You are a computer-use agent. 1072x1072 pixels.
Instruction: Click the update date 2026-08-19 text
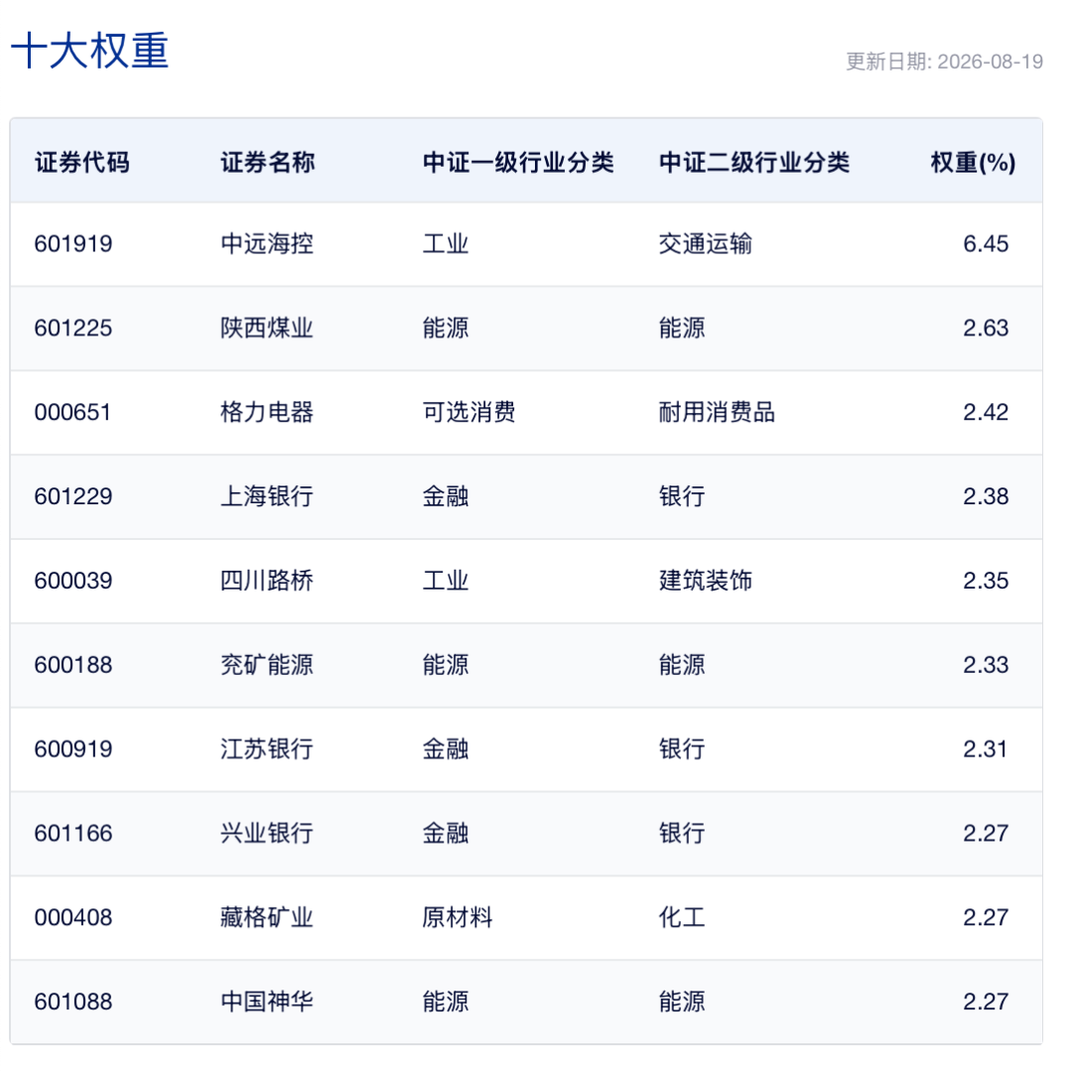point(990,62)
